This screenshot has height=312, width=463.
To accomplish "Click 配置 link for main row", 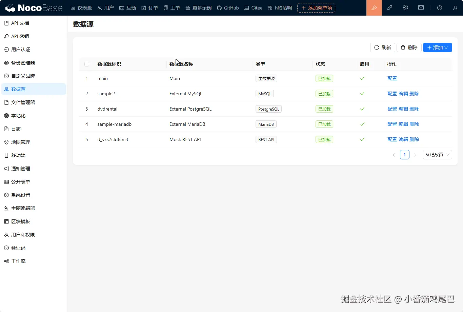I will click(392, 78).
